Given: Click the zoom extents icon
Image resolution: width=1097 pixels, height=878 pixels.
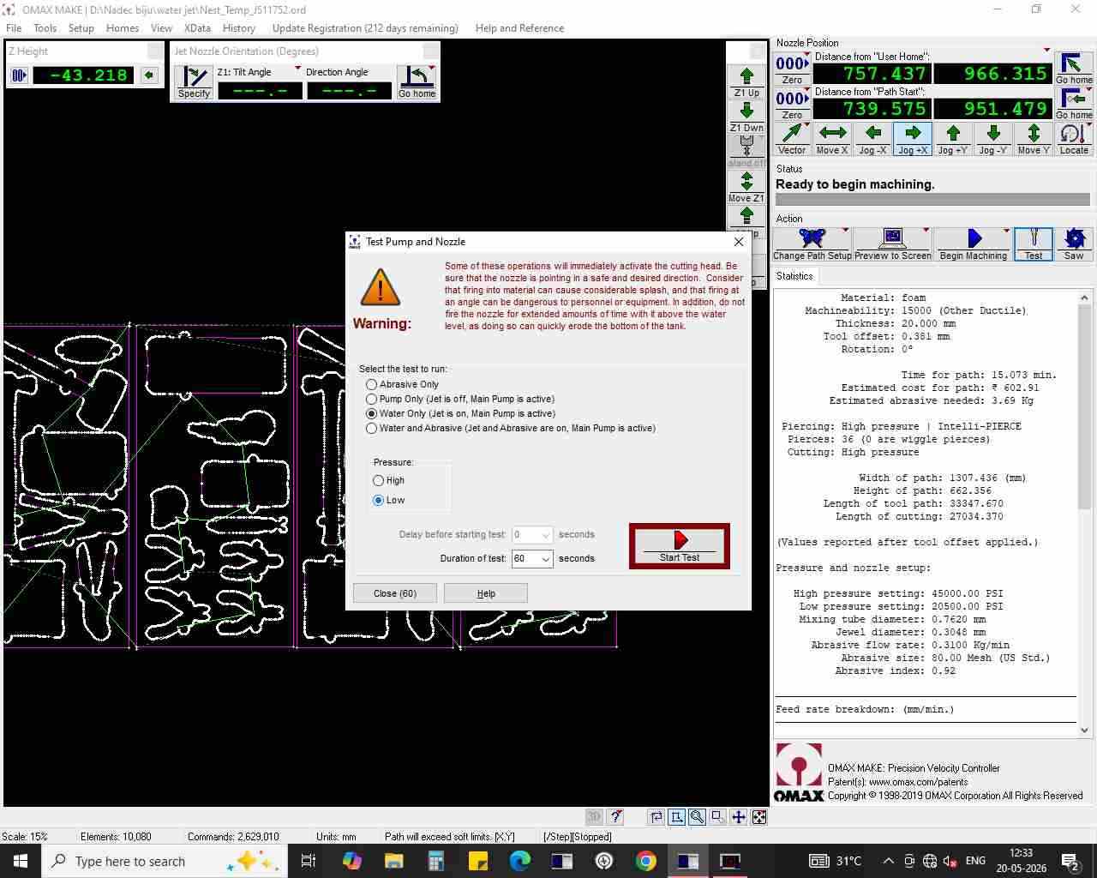Looking at the screenshot, I should [x=759, y=817].
